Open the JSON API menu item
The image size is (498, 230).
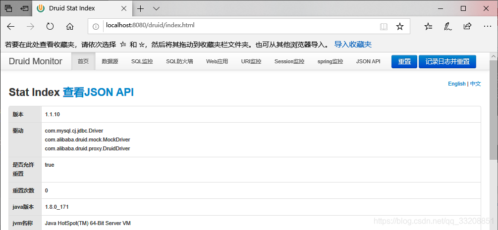pyautogui.click(x=368, y=61)
